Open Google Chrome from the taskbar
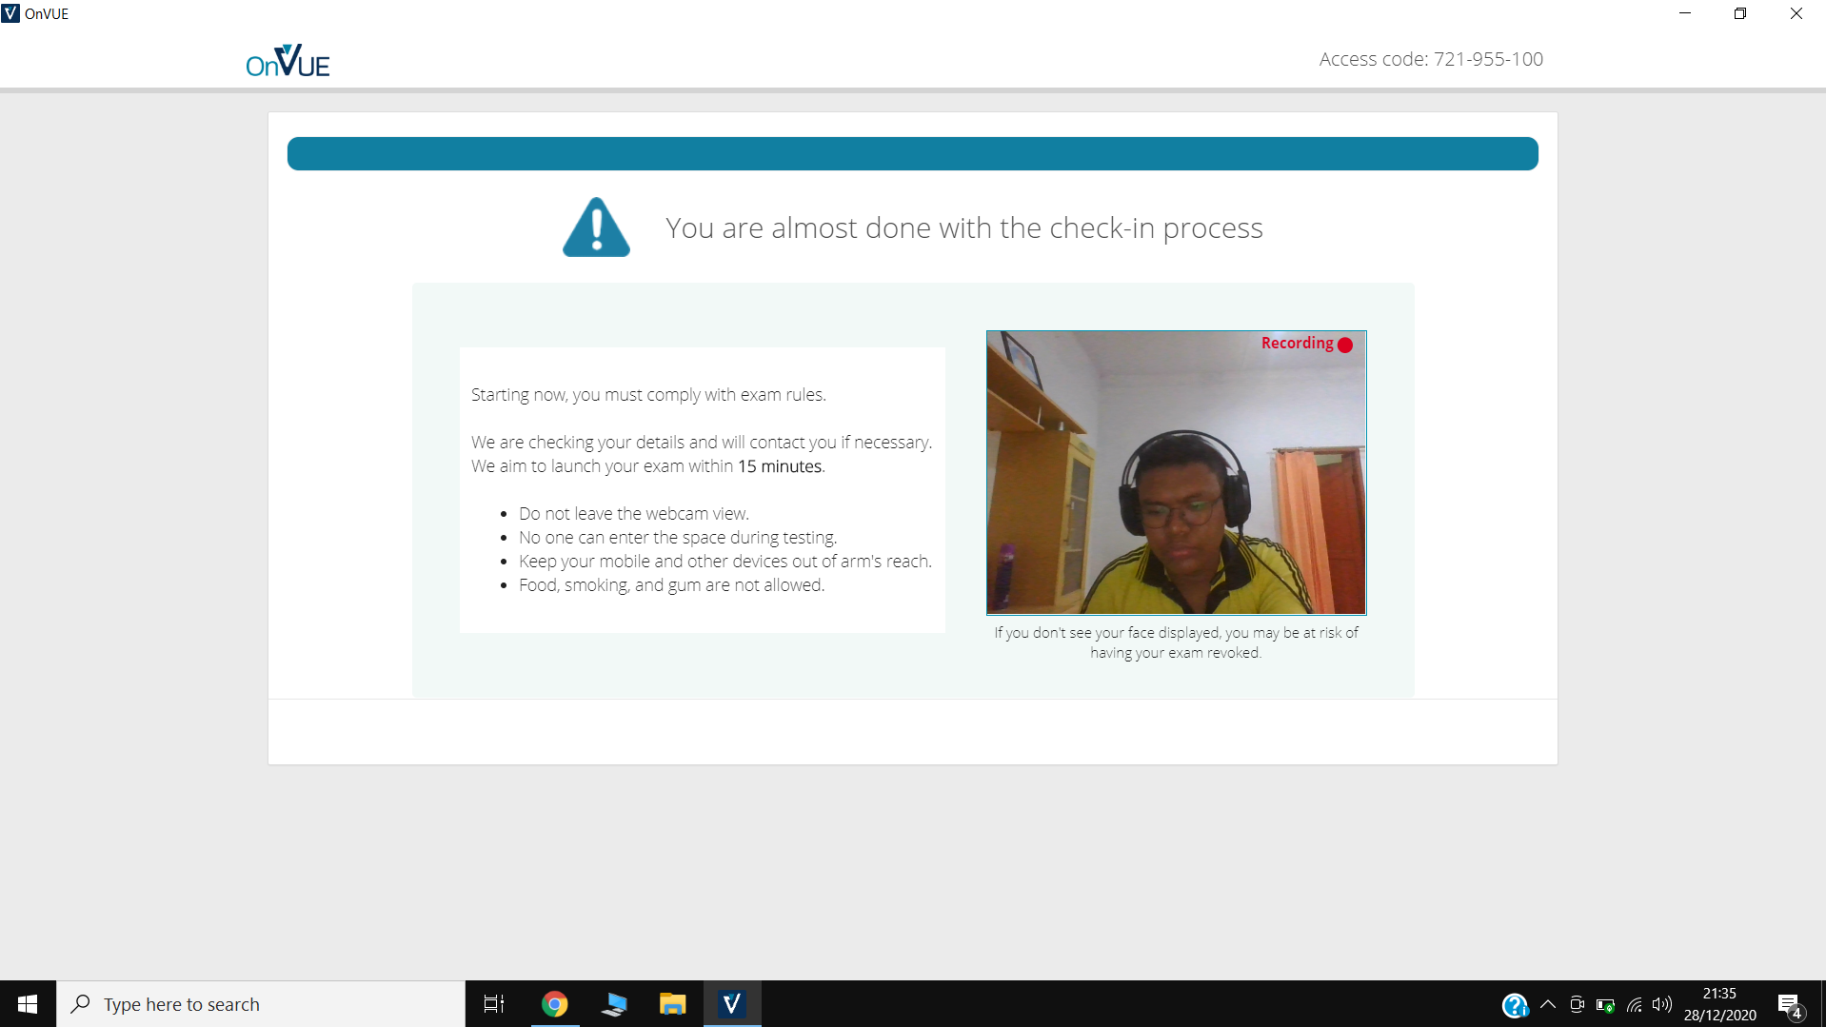This screenshot has width=1826, height=1027. pos(554,1004)
